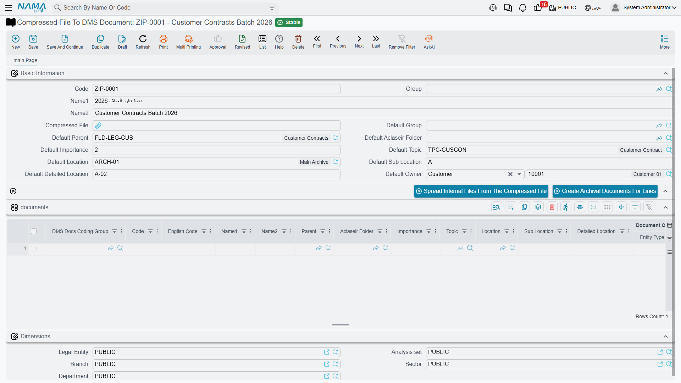Open the hamburger main menu
The image size is (681, 383).
(x=9, y=7)
